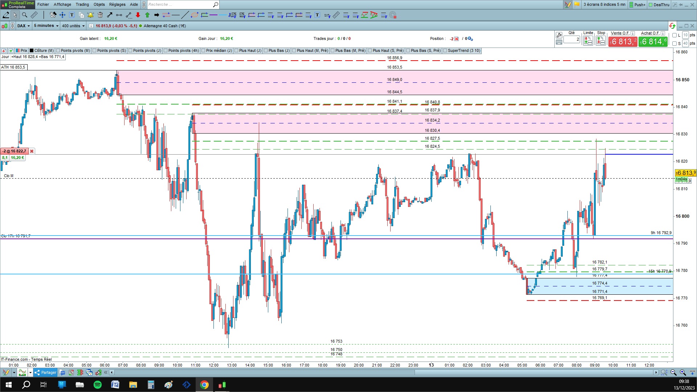Click the Stop order icon

[x=601, y=40]
